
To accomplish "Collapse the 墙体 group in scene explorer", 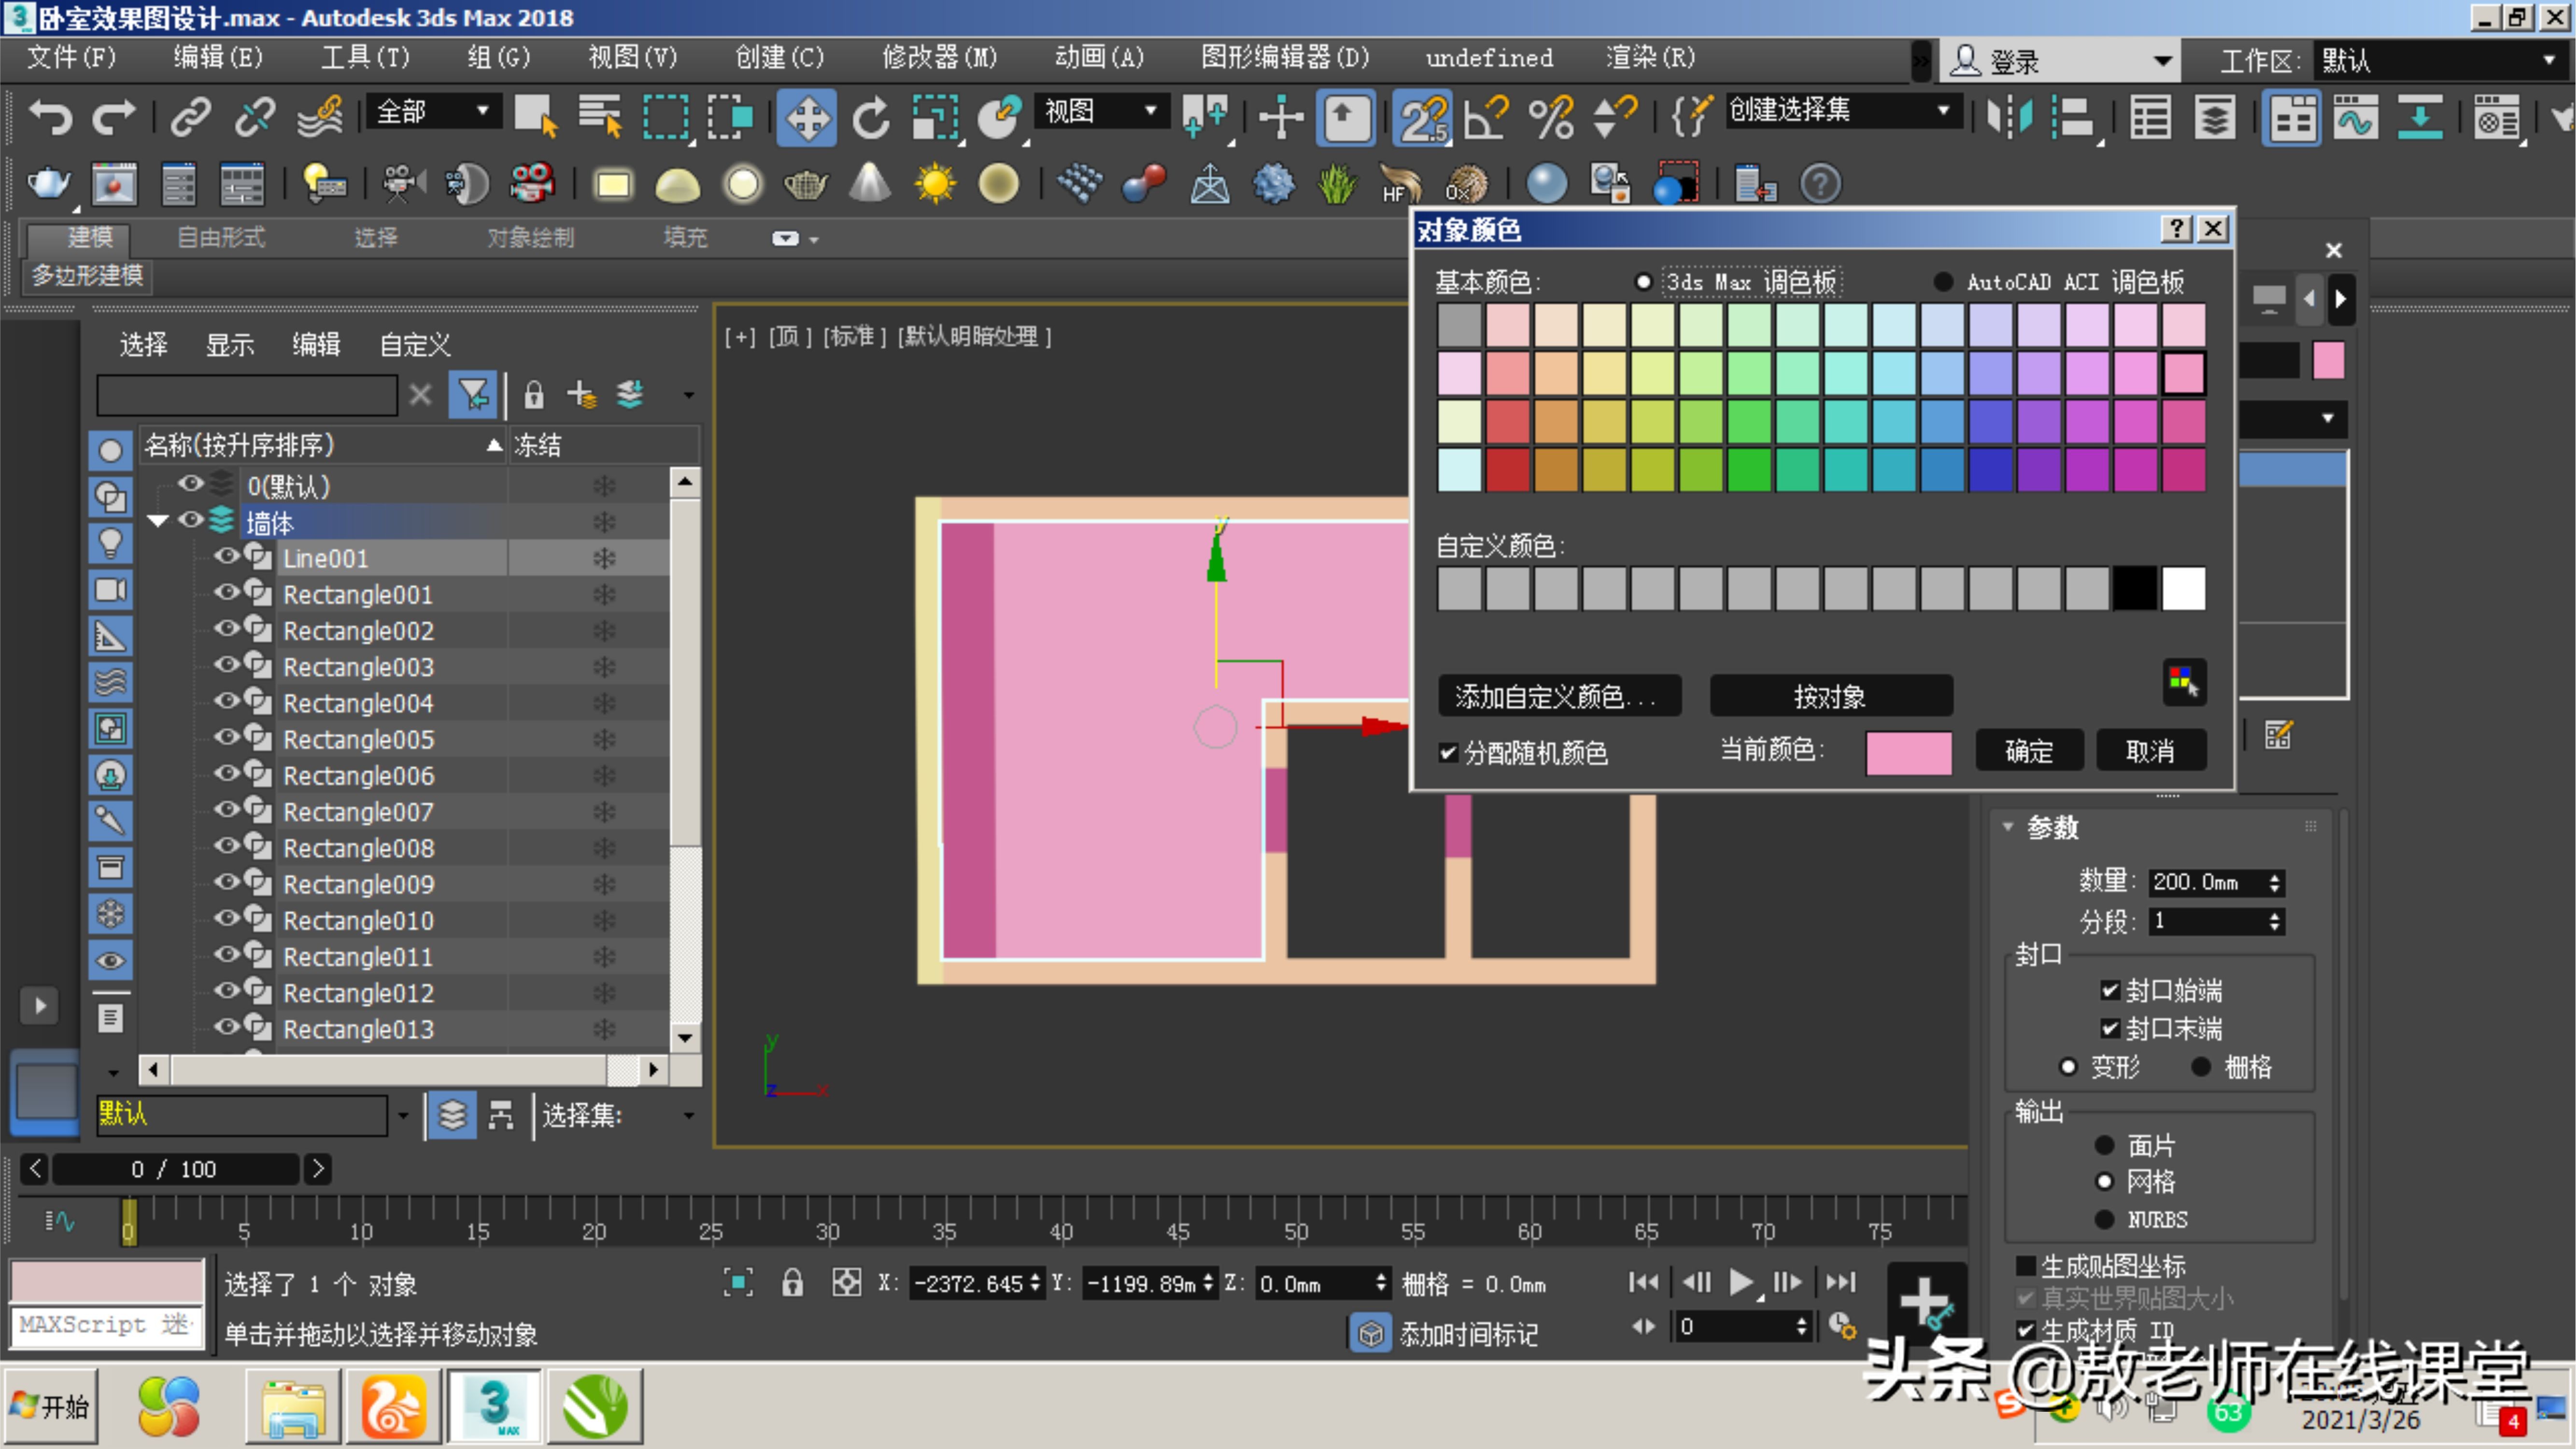I will tap(157, 521).
